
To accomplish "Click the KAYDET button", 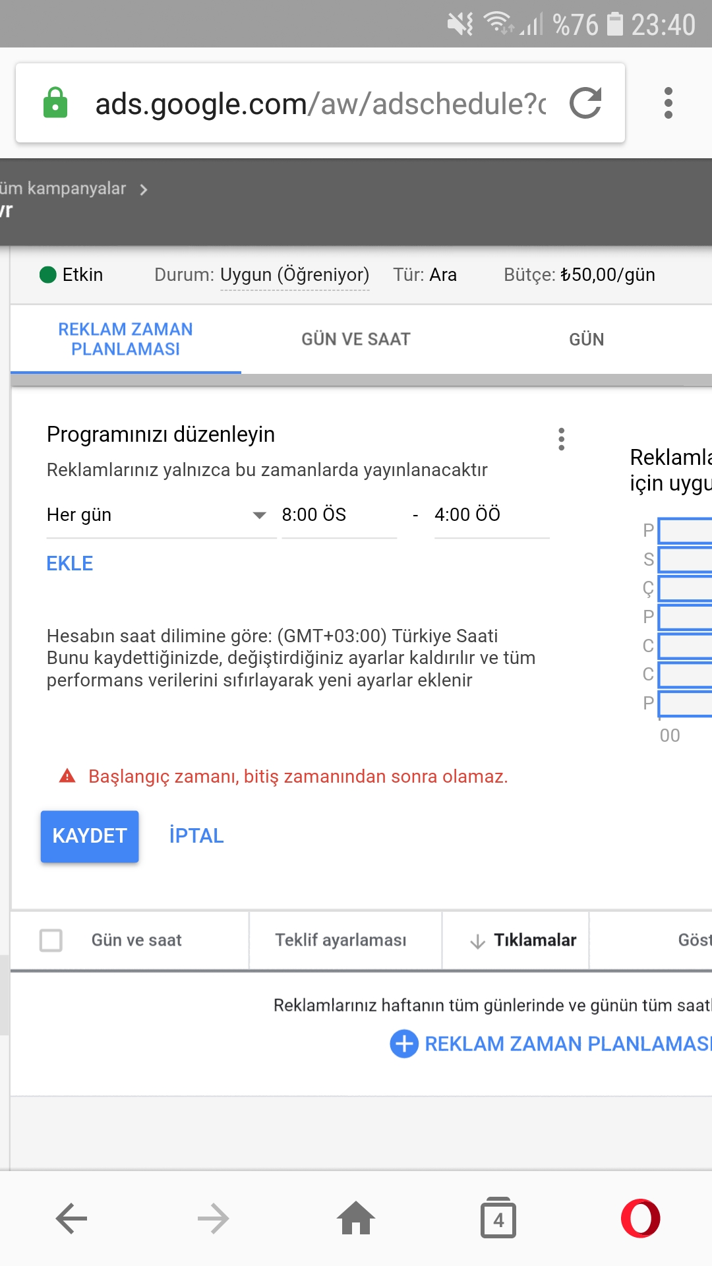I will tap(90, 836).
